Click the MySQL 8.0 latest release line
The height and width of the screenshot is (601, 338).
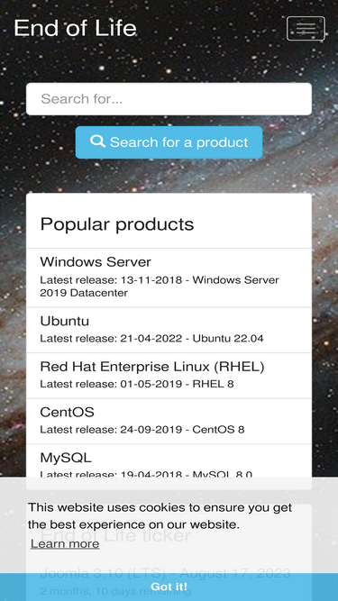pyautogui.click(x=146, y=474)
